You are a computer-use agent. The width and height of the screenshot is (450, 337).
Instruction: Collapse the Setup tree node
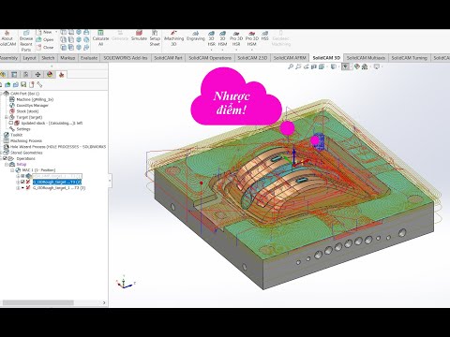7,164
